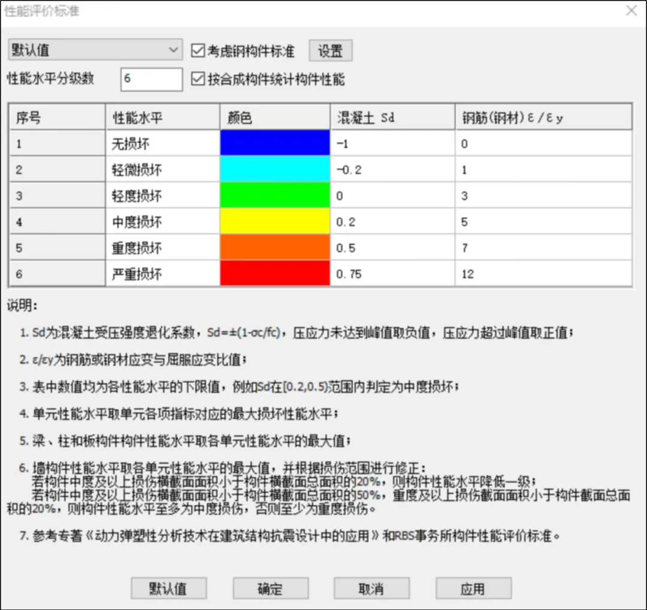This screenshot has width=647, height=610.
Task: Click the 序号 column header
Action: coord(58,117)
